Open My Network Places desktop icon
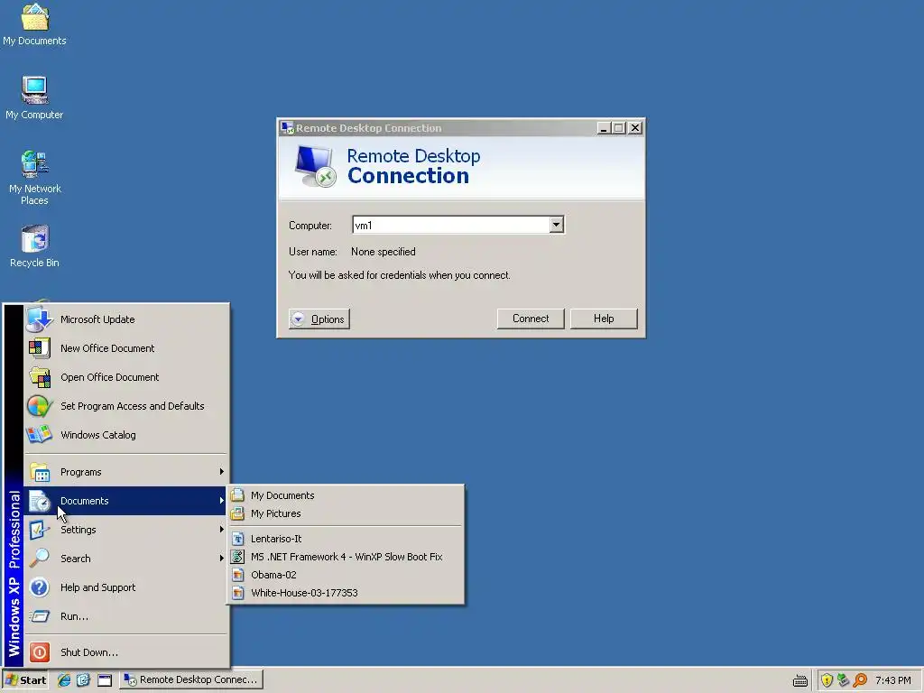The image size is (924, 693). click(x=34, y=178)
